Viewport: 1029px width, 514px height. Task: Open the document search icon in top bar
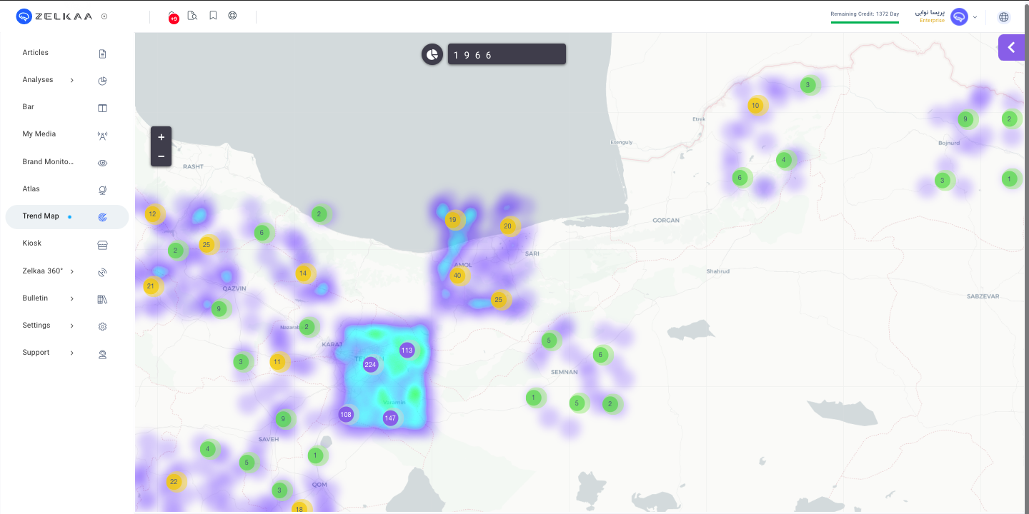[192, 16]
